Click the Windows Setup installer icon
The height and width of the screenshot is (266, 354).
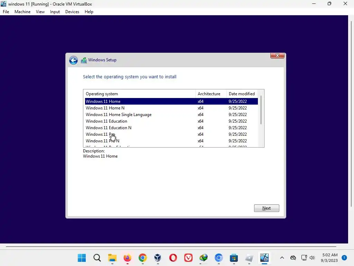click(x=84, y=60)
